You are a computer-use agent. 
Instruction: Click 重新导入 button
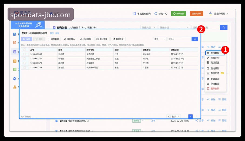coord(69,39)
